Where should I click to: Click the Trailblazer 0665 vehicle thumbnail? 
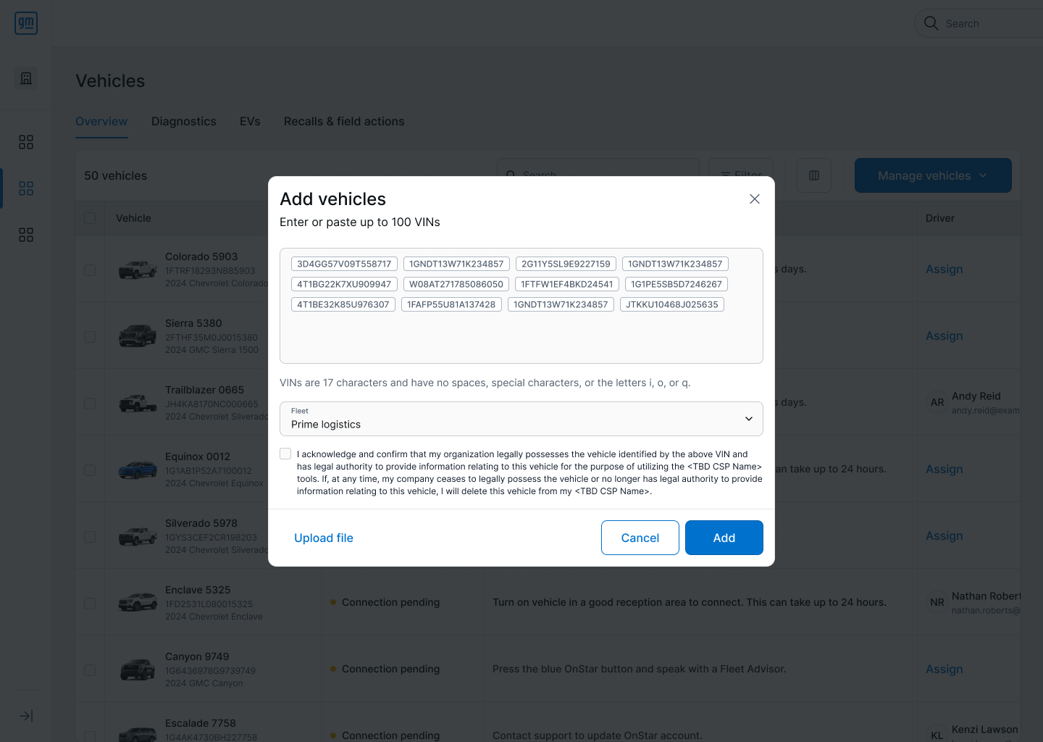pos(138,403)
